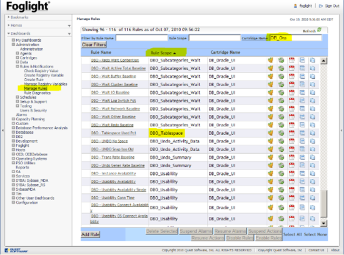The height and width of the screenshot is (255, 344).
Task: Click gear actions icon for Usability Availability row
Action: [281, 182]
